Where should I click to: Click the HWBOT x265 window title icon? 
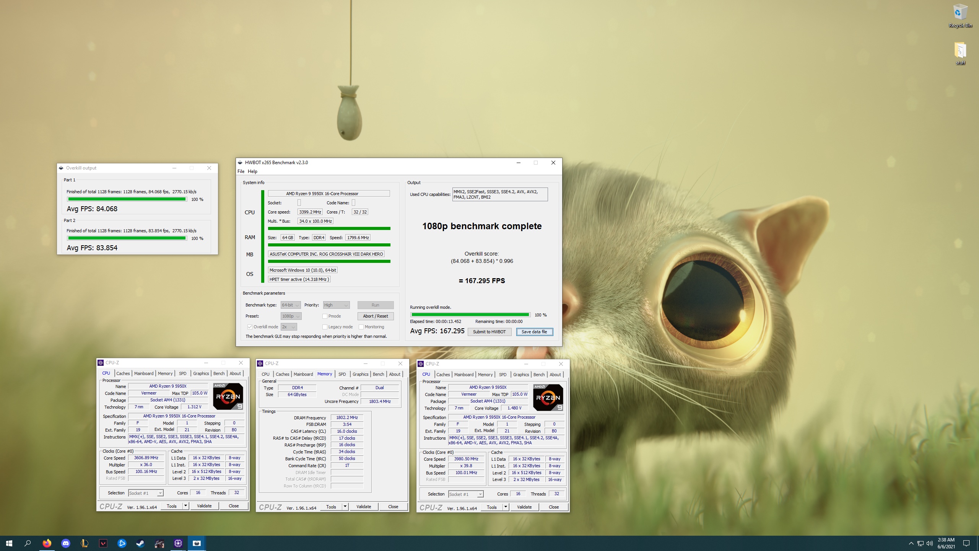[240, 163]
